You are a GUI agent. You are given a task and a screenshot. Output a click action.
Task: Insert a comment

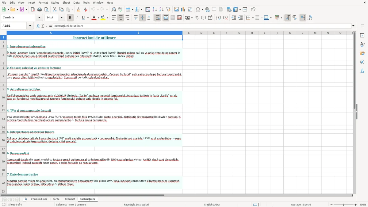(214, 10)
